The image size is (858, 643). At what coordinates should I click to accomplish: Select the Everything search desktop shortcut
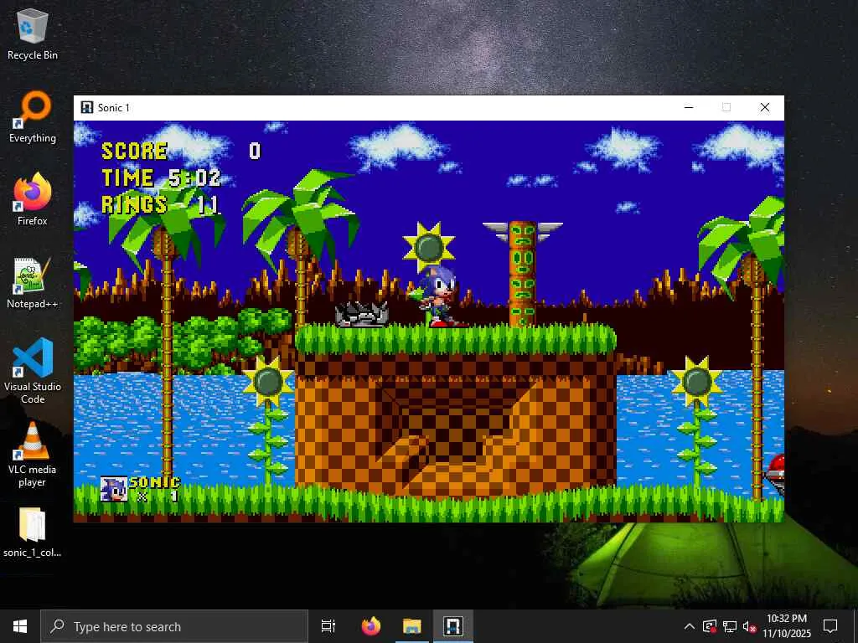33,117
